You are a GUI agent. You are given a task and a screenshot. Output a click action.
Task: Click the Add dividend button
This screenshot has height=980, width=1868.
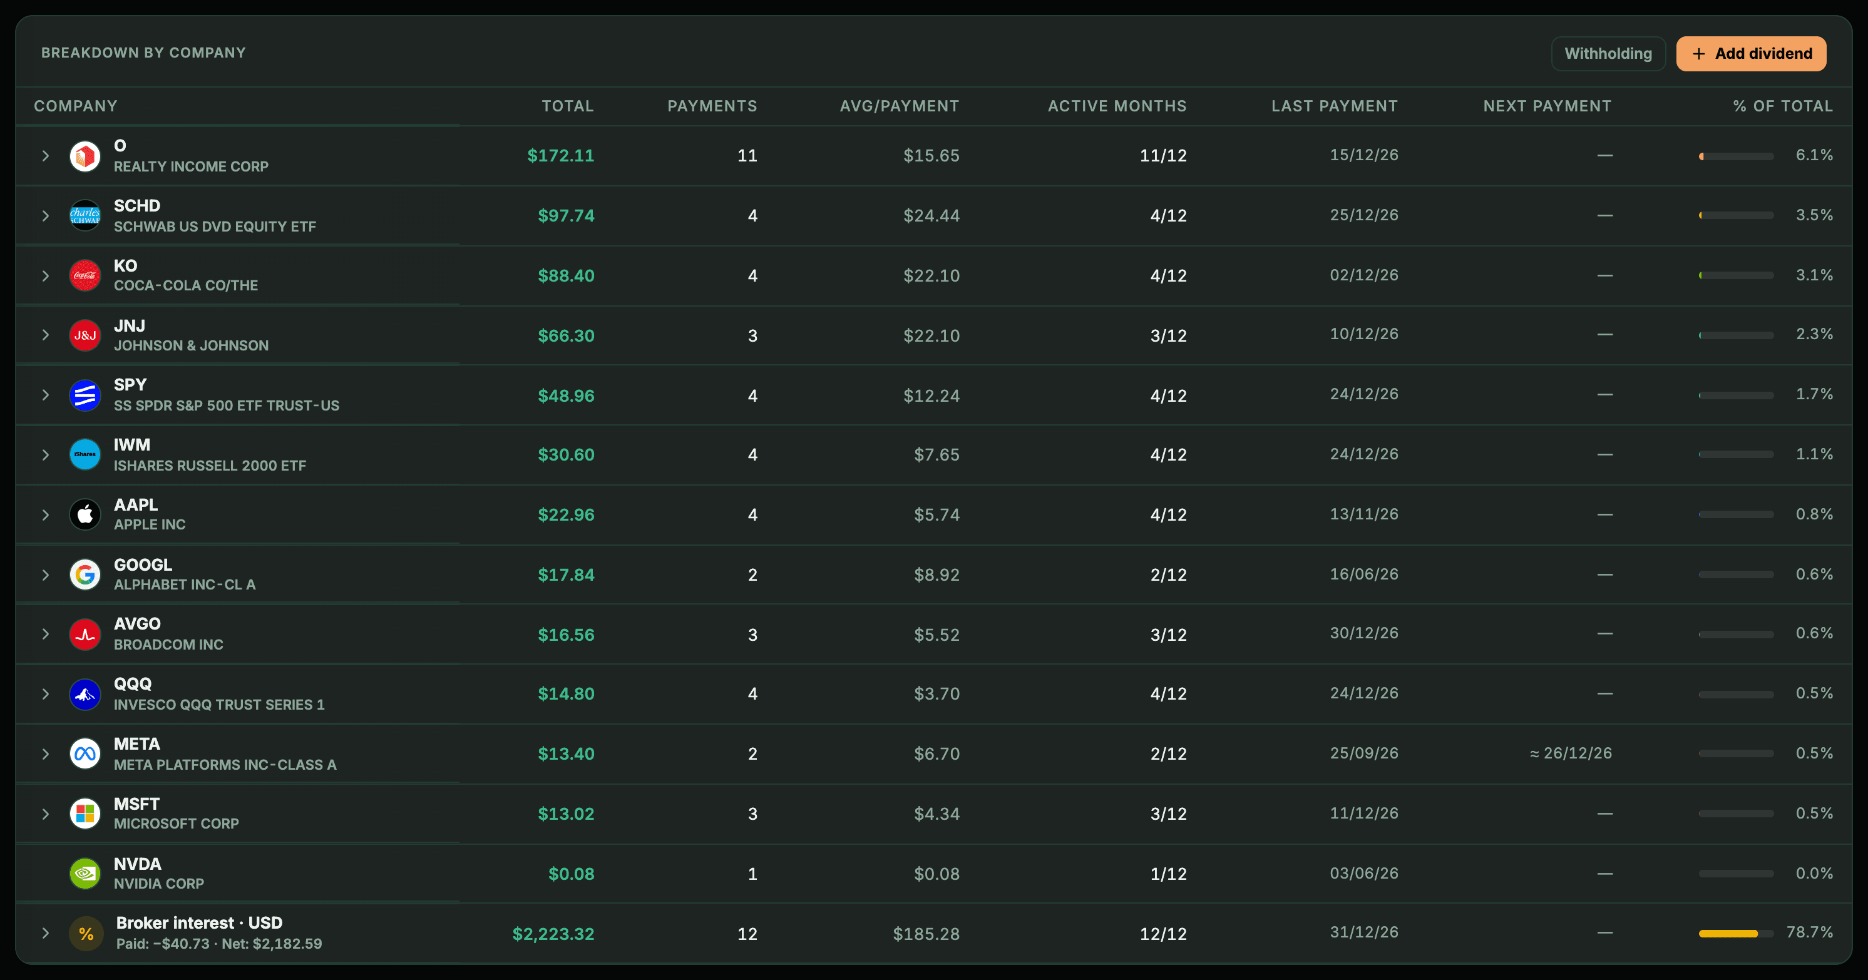1752,54
